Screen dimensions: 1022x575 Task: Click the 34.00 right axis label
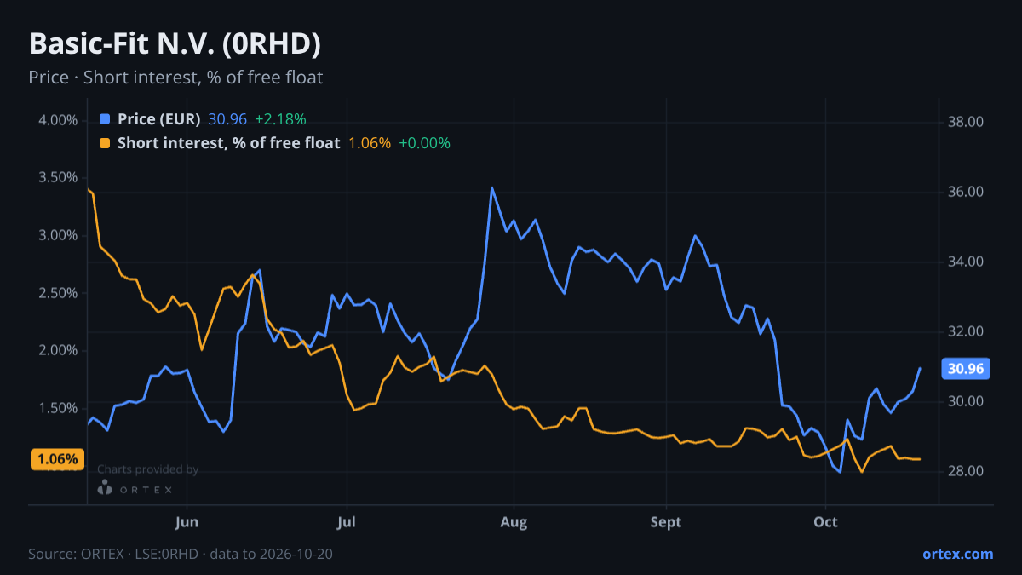[x=965, y=262]
